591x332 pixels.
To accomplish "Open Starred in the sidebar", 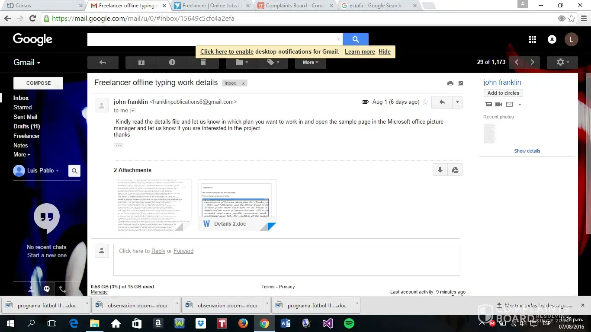I will coord(22,107).
